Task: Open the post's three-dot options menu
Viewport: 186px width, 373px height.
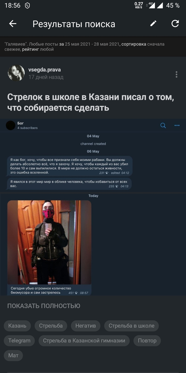Action: click(176, 74)
